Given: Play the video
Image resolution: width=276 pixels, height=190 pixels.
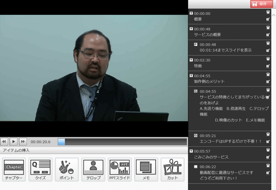Looking at the screenshot, I should pyautogui.click(x=13, y=141).
